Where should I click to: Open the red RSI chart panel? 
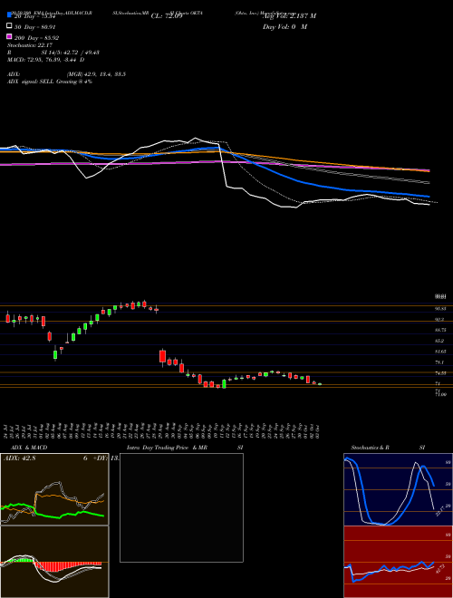[398, 562]
